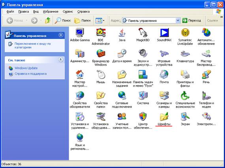Collapse the См. также section
The width and height of the screenshot is (225, 168).
(61, 60)
